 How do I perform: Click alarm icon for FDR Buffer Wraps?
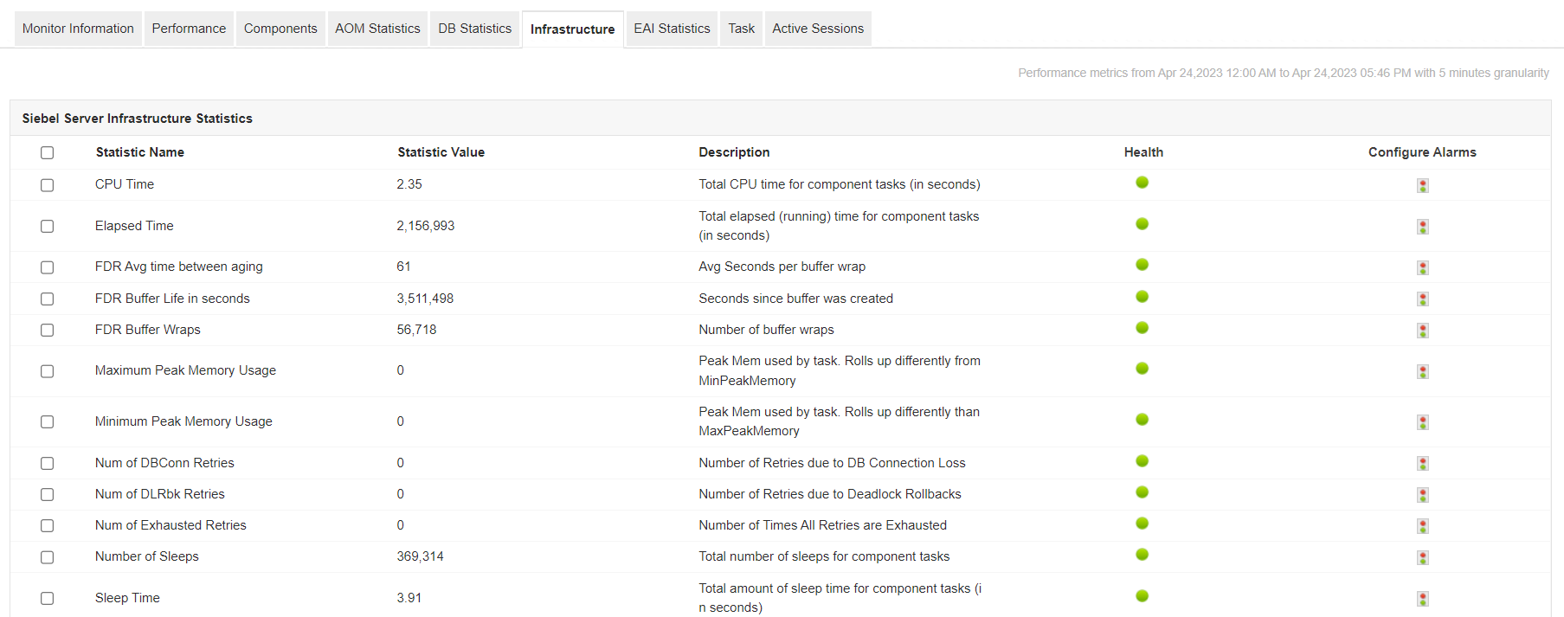click(1422, 331)
